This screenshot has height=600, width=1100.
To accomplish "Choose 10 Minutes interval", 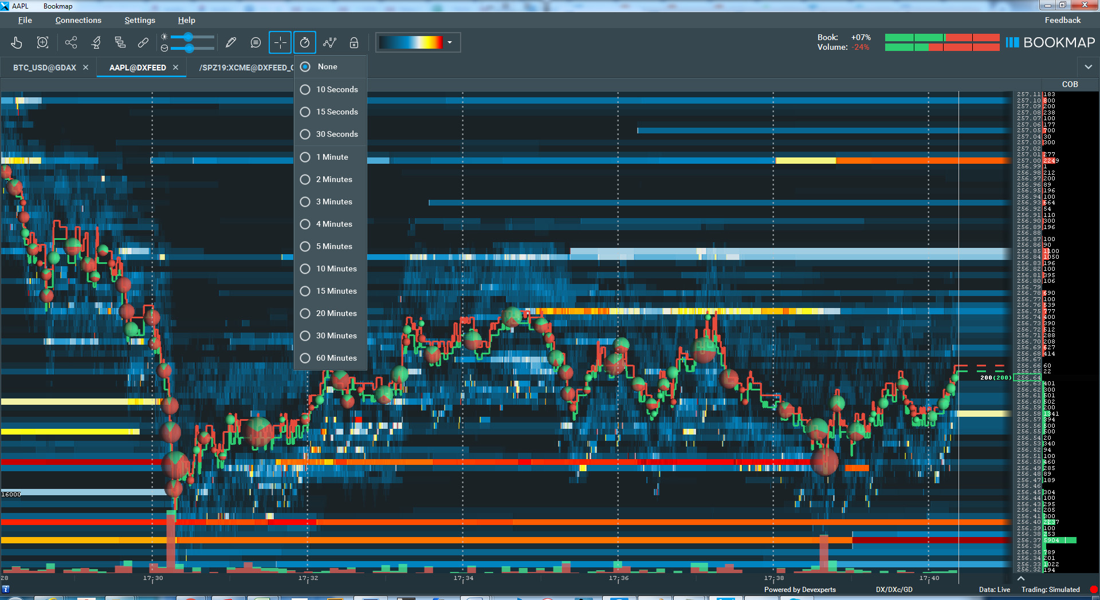I will pos(331,269).
